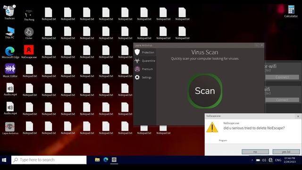Open the Trashcan desktop icon
This screenshot has height=170, width=302.
click(x=9, y=12)
